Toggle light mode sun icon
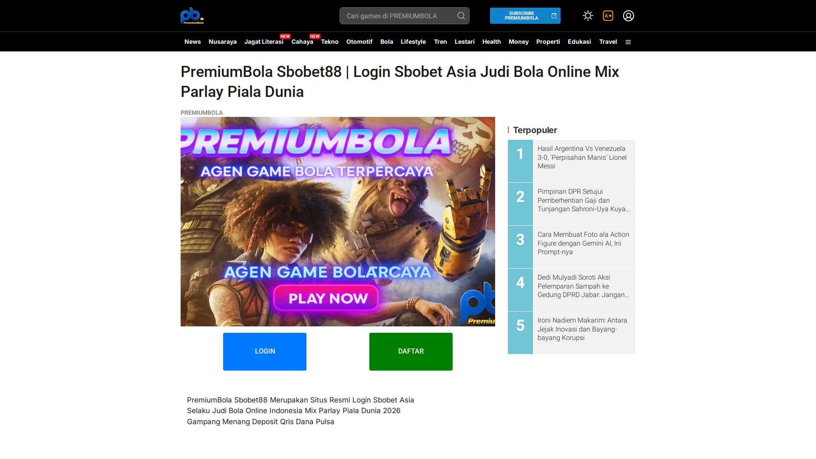The width and height of the screenshot is (816, 459). (x=588, y=16)
